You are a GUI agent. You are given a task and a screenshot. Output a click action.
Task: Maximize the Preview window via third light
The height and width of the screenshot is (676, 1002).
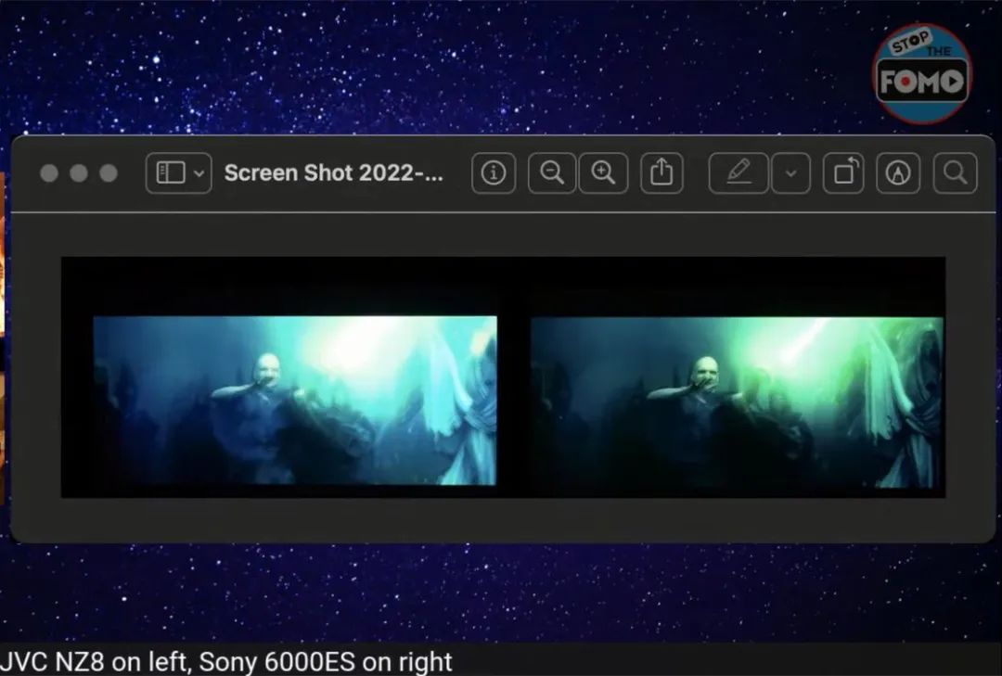(x=109, y=173)
